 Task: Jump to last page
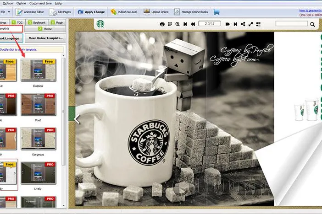coord(235,24)
